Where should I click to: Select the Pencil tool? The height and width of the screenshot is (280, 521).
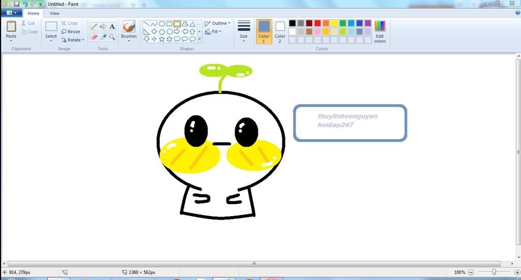[x=94, y=26]
